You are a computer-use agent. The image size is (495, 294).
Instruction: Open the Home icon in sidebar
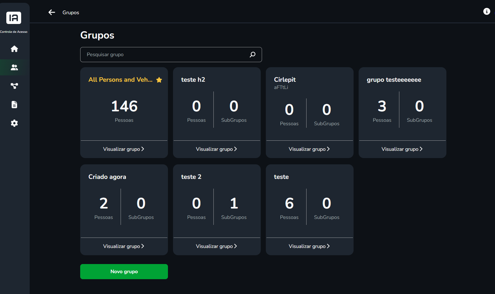14,49
